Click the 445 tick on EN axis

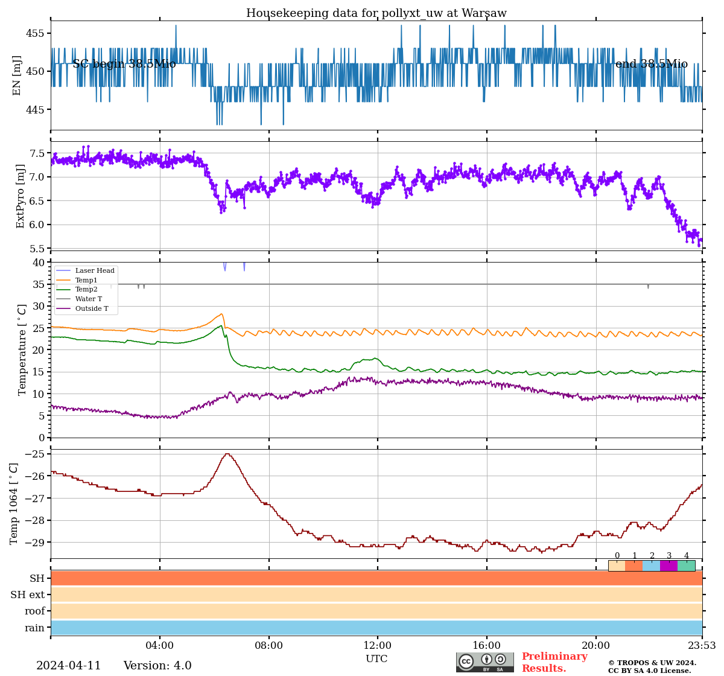click(36, 109)
